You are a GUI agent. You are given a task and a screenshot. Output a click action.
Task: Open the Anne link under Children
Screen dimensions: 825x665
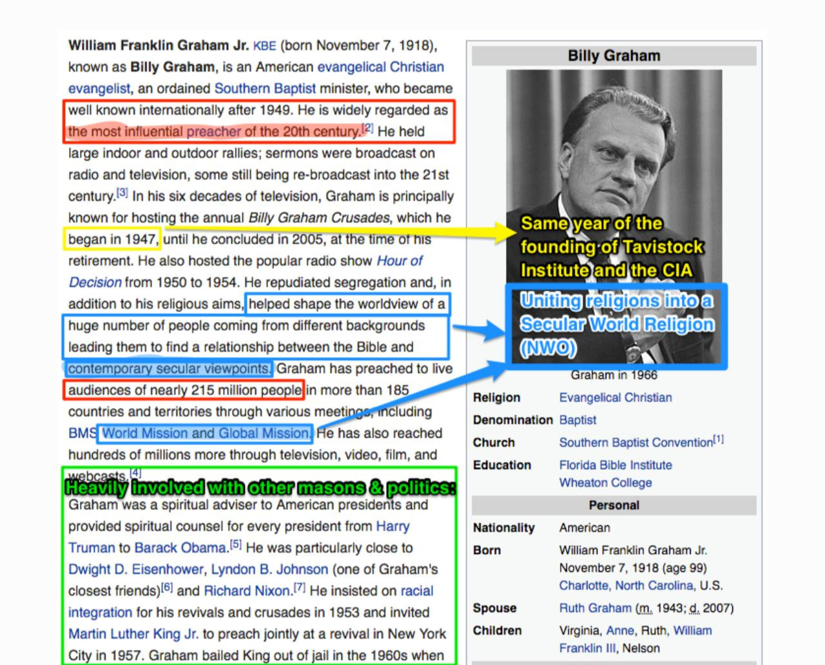click(620, 631)
